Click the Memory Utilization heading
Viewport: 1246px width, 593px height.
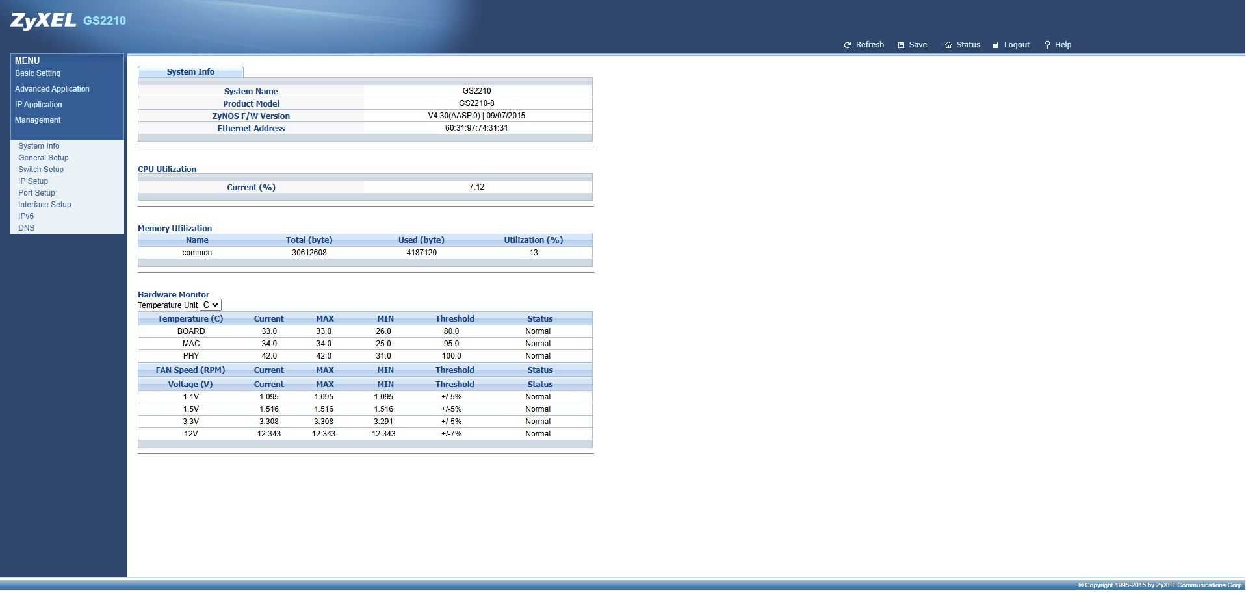(x=175, y=228)
